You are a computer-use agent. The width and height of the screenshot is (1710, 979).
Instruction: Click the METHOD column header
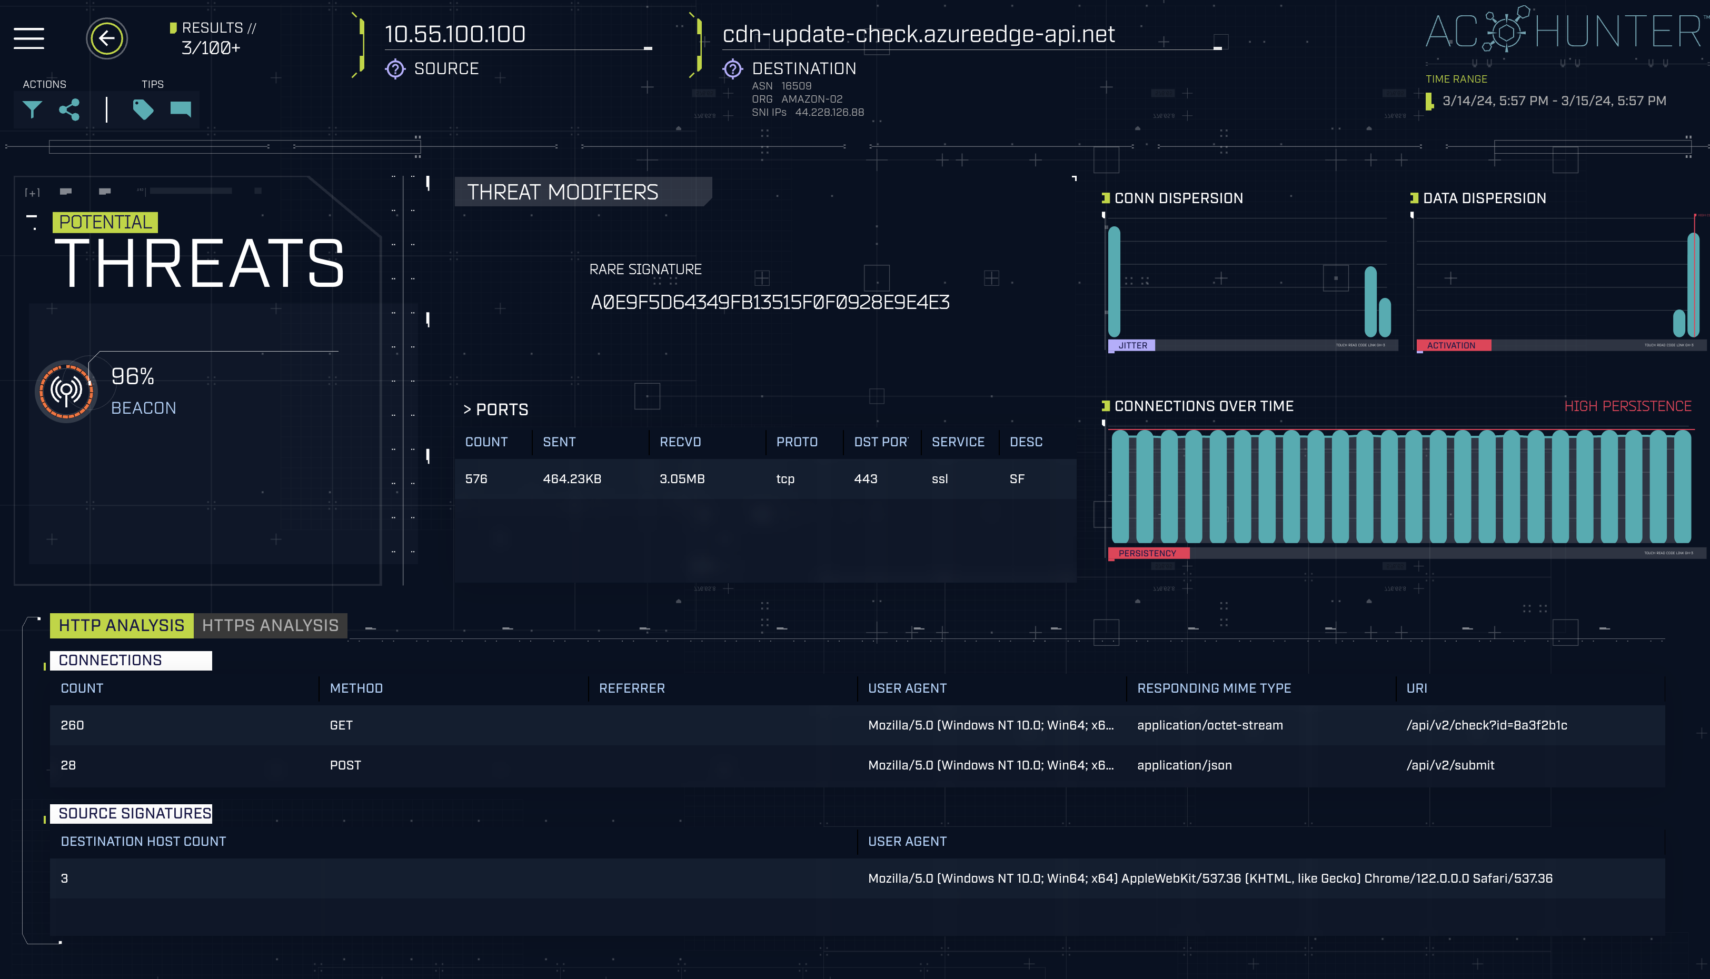pyautogui.click(x=356, y=688)
